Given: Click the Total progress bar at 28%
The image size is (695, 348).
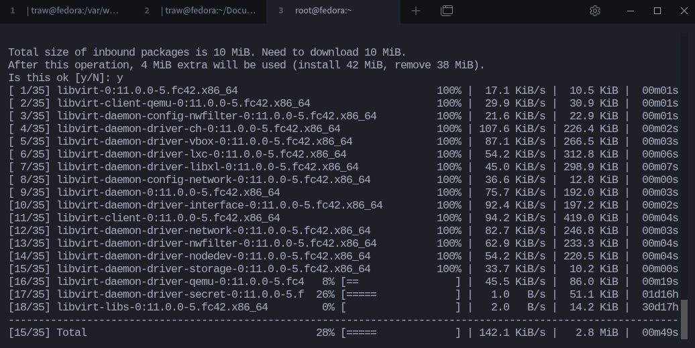Looking at the screenshot, I should tap(400, 333).
